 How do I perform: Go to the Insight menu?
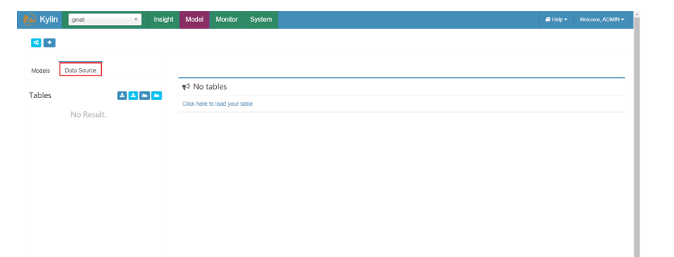[164, 20]
